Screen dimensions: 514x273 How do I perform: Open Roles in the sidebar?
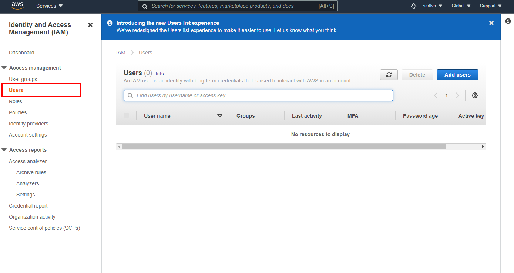[16, 101]
